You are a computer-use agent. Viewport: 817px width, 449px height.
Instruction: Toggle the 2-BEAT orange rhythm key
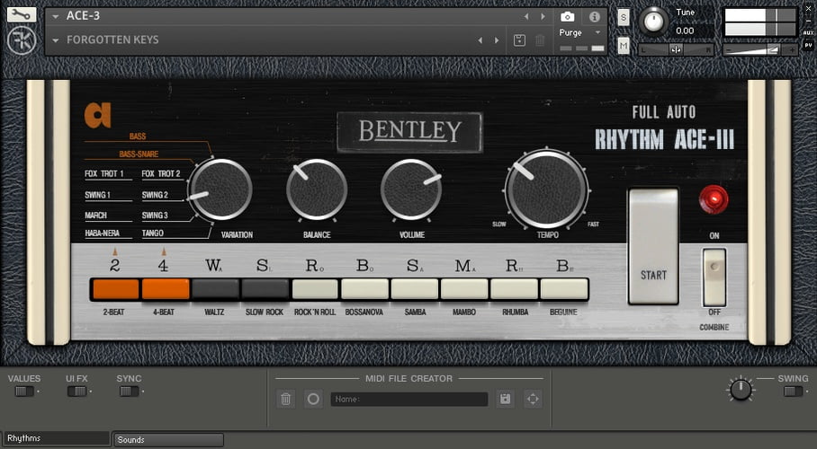115,289
